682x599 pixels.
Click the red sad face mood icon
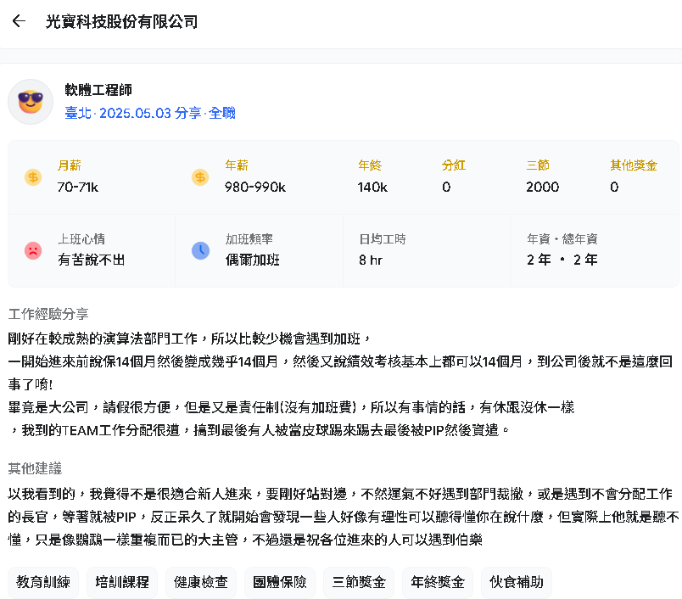(33, 250)
